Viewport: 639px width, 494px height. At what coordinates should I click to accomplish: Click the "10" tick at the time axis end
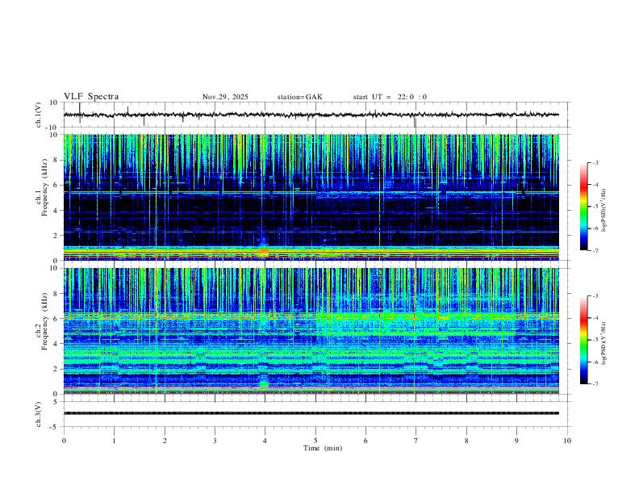[x=567, y=441]
